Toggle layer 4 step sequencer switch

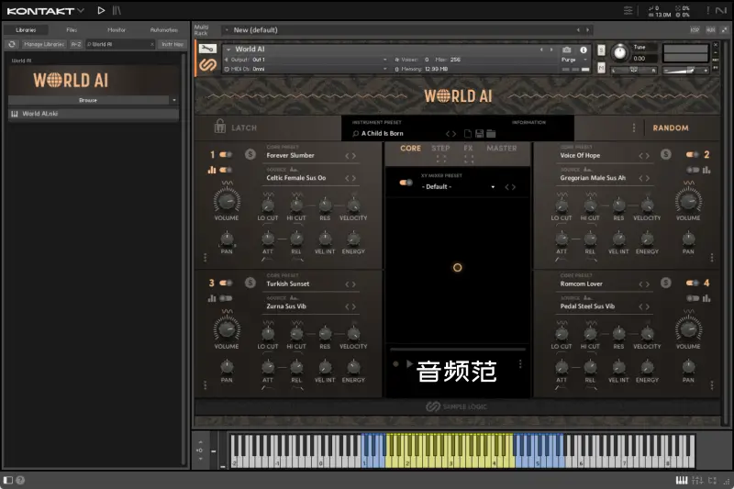(693, 298)
